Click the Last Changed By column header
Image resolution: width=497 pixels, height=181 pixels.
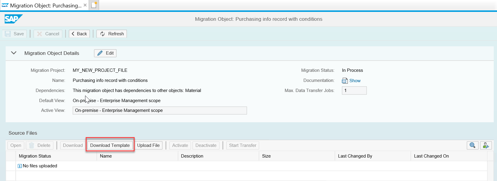click(x=373, y=156)
